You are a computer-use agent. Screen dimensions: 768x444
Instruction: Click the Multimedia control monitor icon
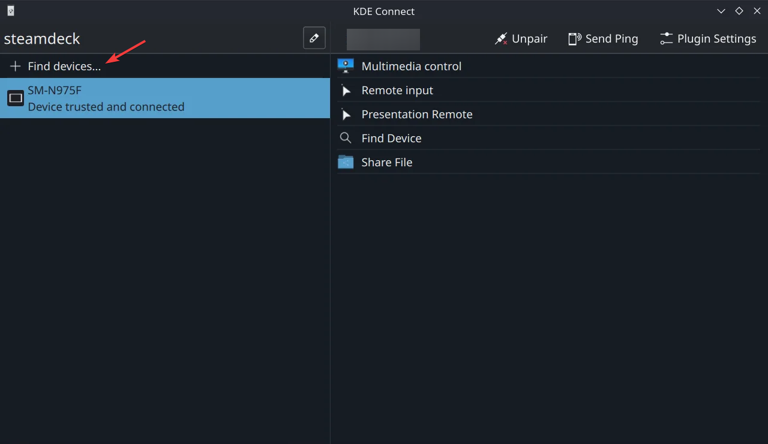tap(346, 66)
